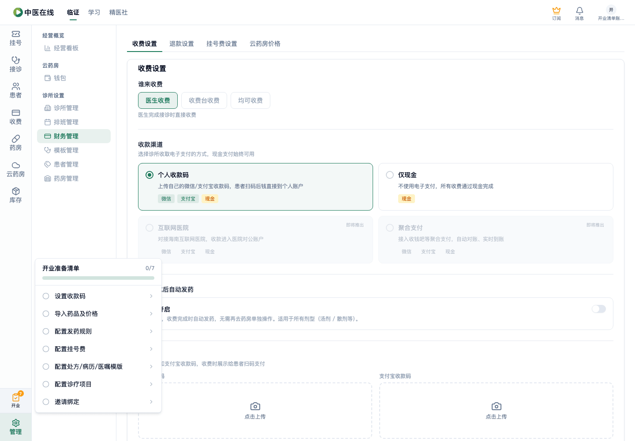Select the 仅现金 radio option
Screen dimensions: 635x441
390,175
